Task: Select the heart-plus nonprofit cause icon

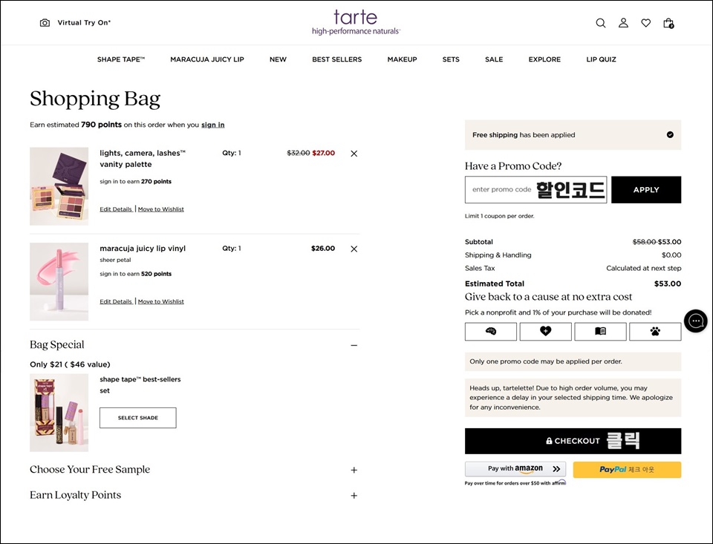Action: (x=546, y=331)
